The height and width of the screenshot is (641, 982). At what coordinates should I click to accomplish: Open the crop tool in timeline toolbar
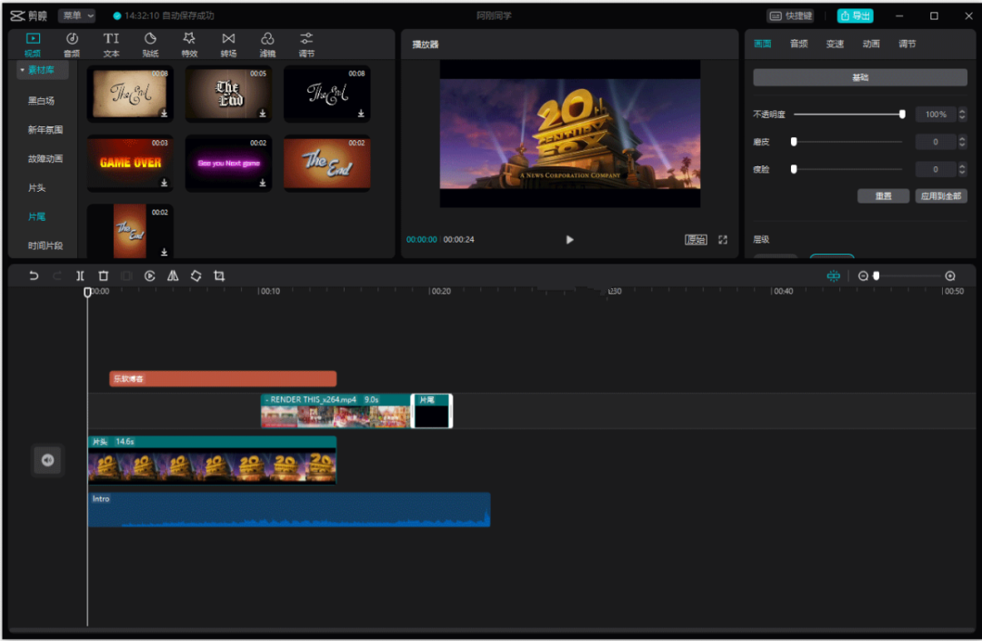(x=219, y=275)
